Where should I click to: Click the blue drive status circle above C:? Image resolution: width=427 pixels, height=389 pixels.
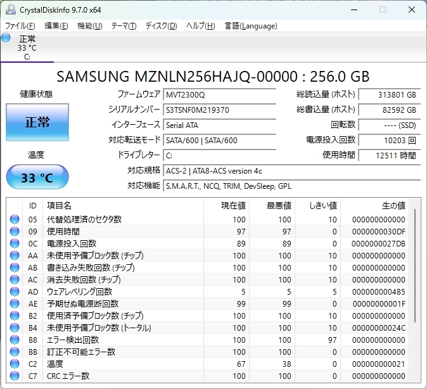[6, 37]
